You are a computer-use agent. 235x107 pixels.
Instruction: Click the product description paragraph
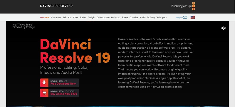pos(156,63)
